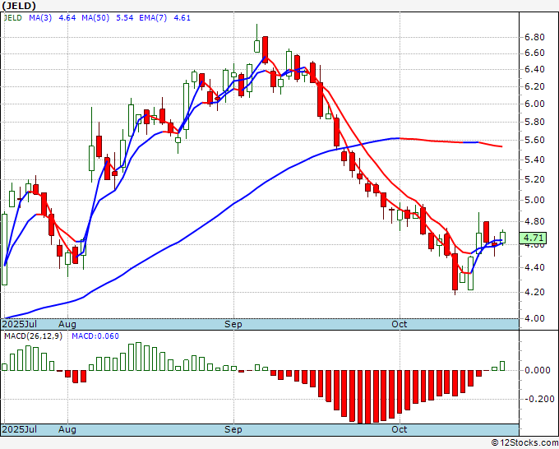Click Oct on the price chart axis
Viewport: 559px width, 449px height.
pyautogui.click(x=400, y=324)
